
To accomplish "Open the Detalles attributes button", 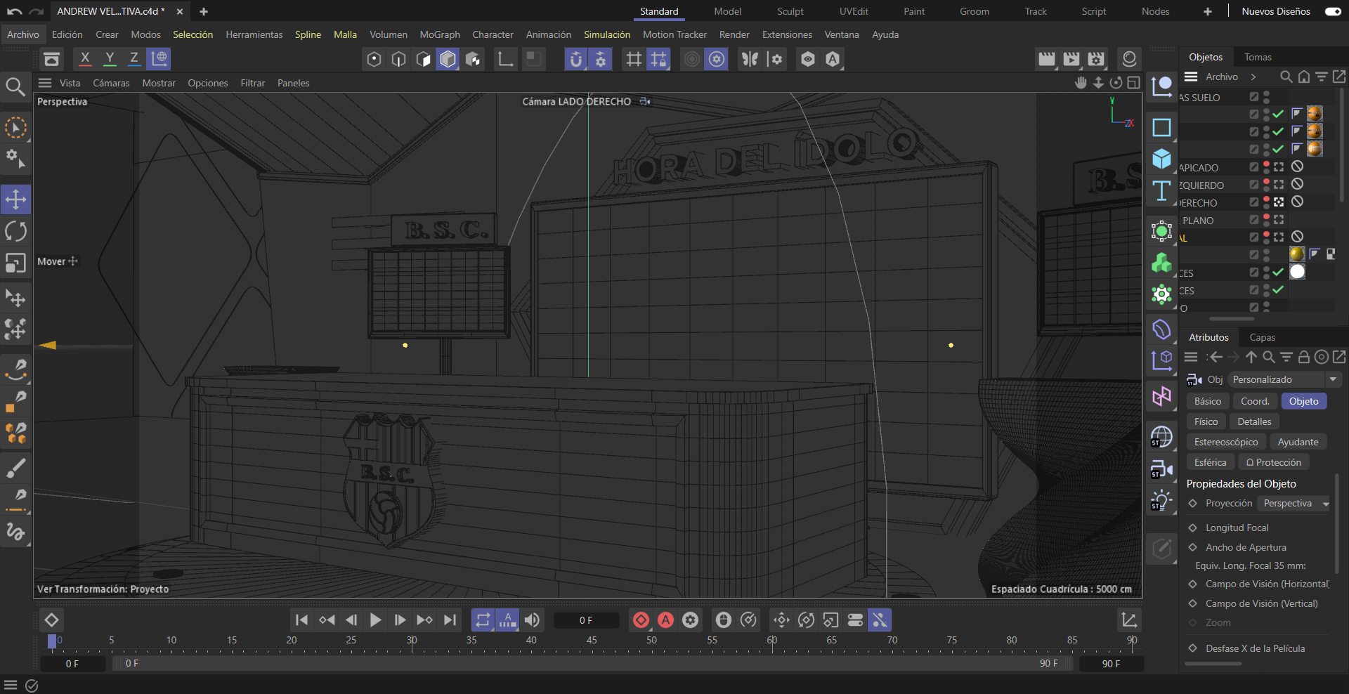I will [1254, 421].
